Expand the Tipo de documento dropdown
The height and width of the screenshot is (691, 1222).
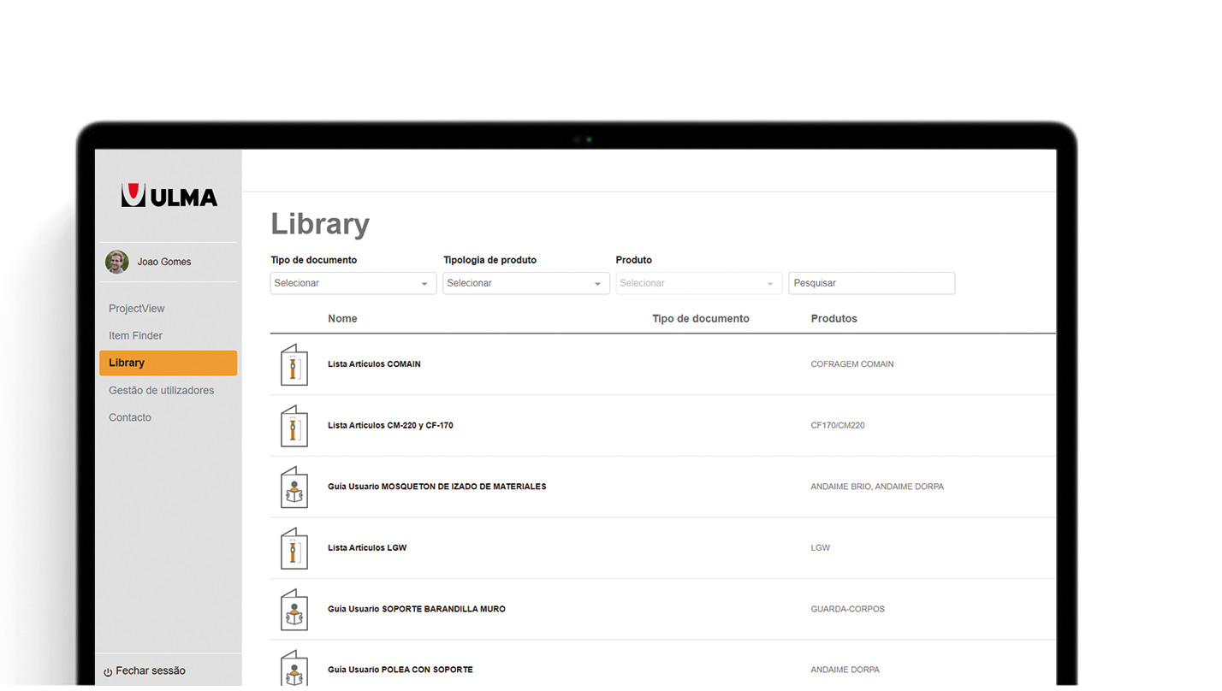point(353,284)
